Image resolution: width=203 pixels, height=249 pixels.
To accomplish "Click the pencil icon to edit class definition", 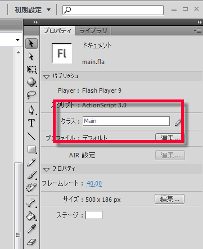I will tap(178, 122).
